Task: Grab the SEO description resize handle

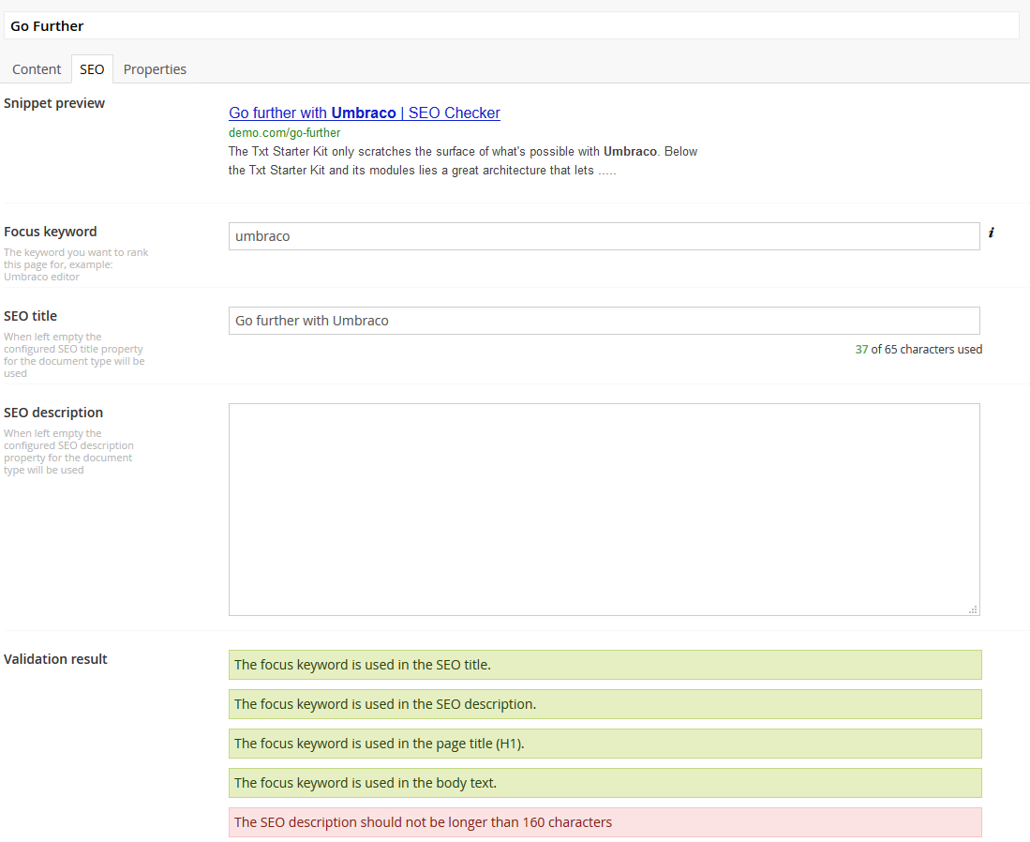Action: pyautogui.click(x=973, y=609)
